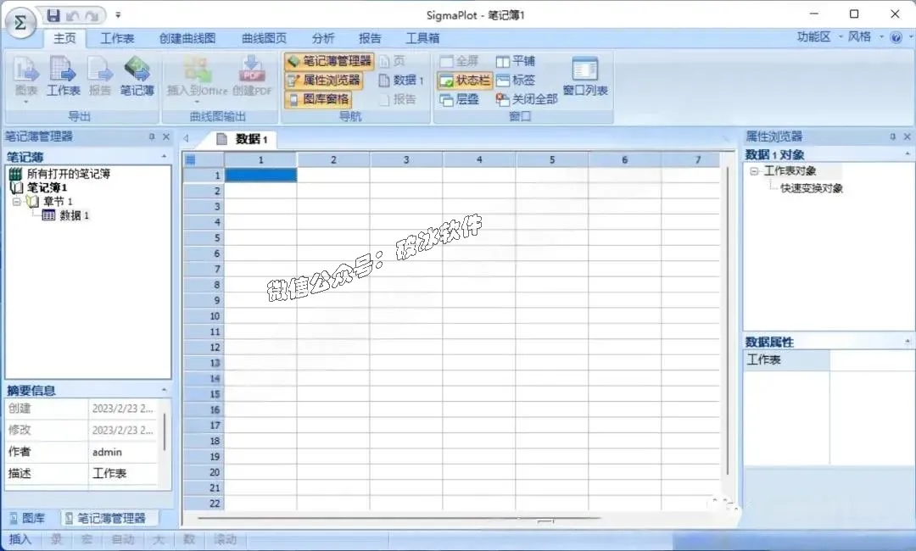Viewport: 916px width, 551px height.
Task: Go to 数据 1 in navigation group
Action: 400,80
